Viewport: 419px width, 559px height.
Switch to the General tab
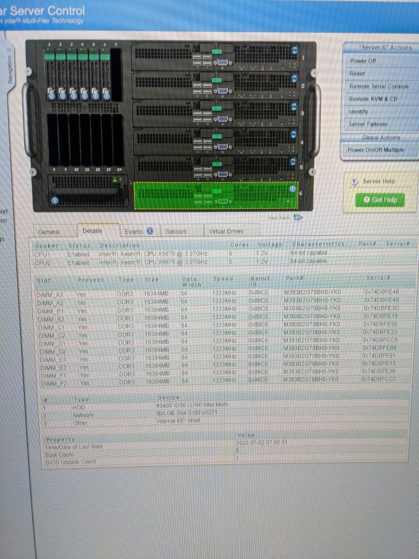point(49,232)
